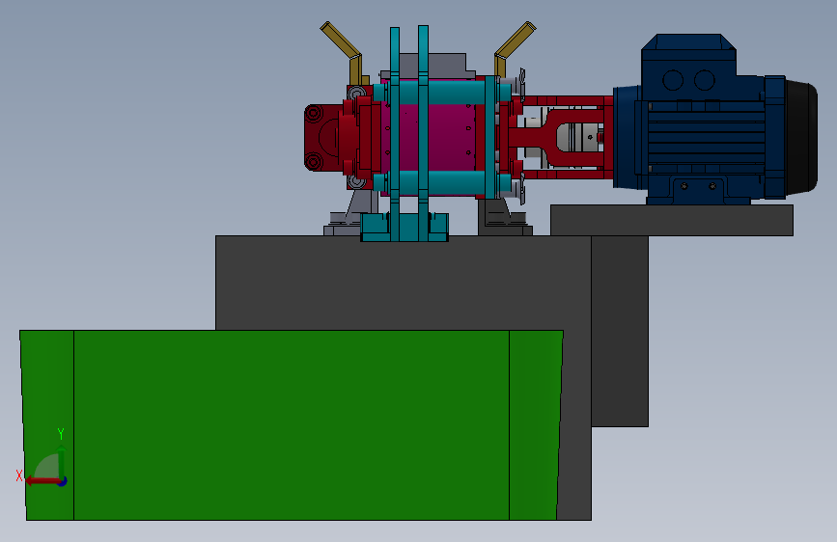Select the large green tank front face
Image resolution: width=837 pixels, height=542 pixels.
pyautogui.click(x=292, y=425)
